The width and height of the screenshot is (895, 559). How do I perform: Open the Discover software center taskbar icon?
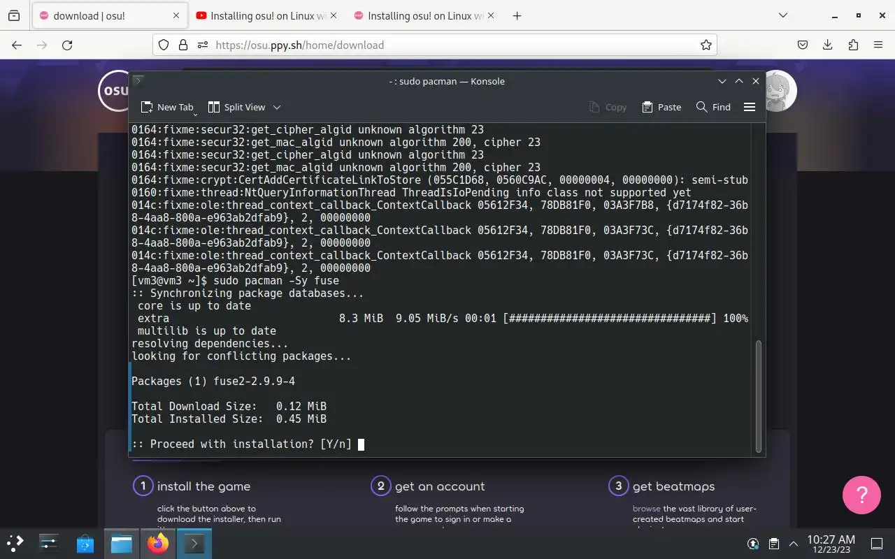(x=85, y=543)
